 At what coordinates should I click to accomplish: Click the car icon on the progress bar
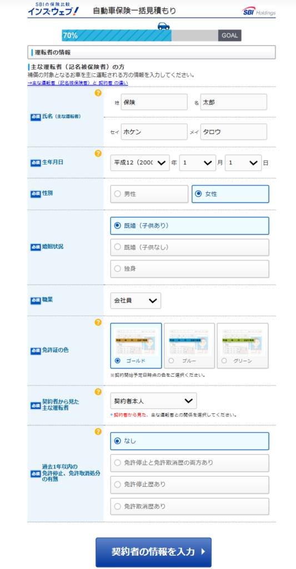164,26
